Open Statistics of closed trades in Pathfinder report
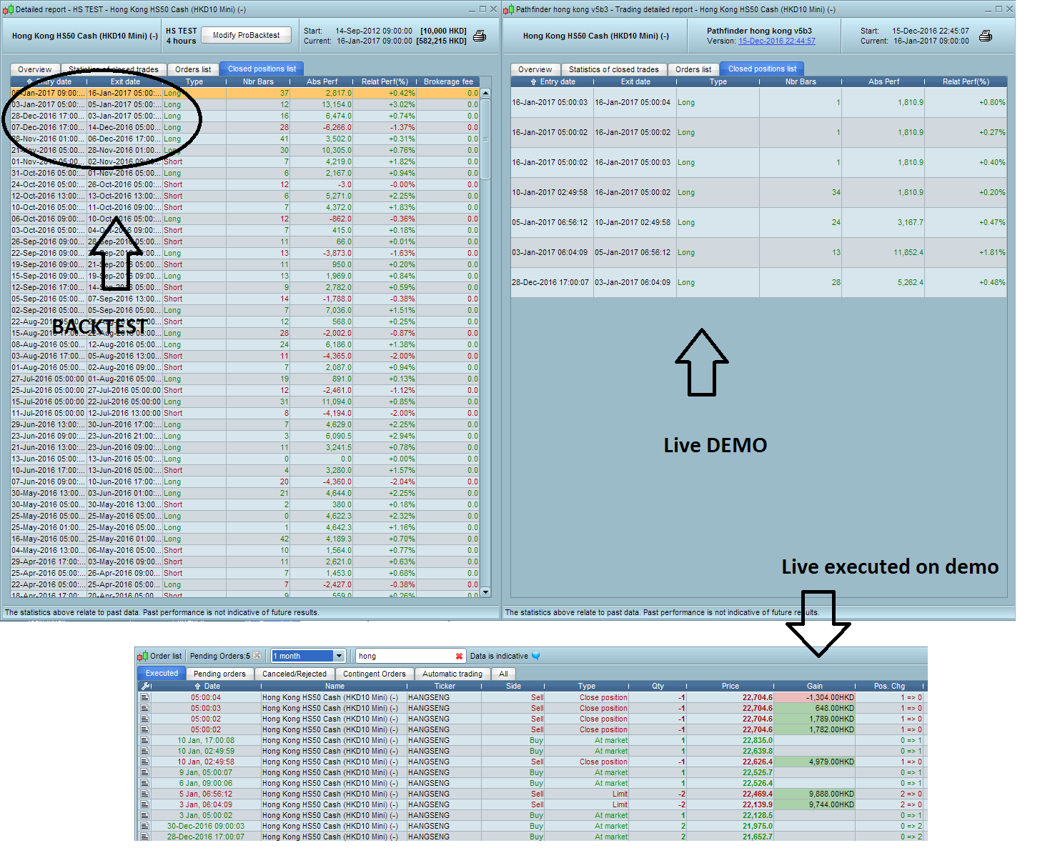Viewport: 1055px width, 858px height. (613, 69)
